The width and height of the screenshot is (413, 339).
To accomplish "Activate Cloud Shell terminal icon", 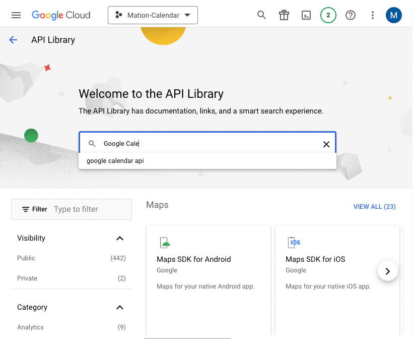I will pos(306,15).
